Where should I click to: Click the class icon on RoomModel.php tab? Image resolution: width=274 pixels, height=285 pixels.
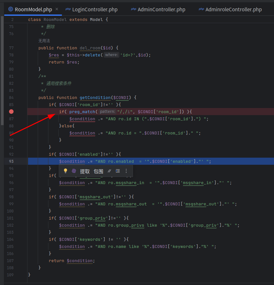pyautogui.click(x=11, y=9)
